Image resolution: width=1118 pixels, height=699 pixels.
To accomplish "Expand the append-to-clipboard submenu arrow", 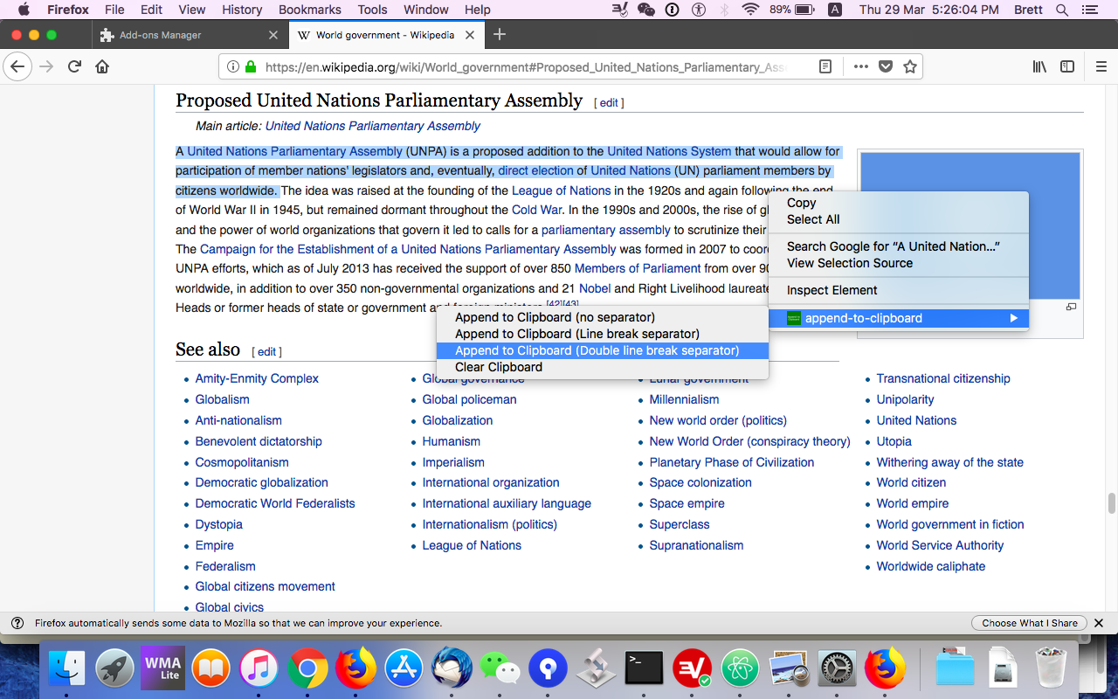I will point(1013,318).
